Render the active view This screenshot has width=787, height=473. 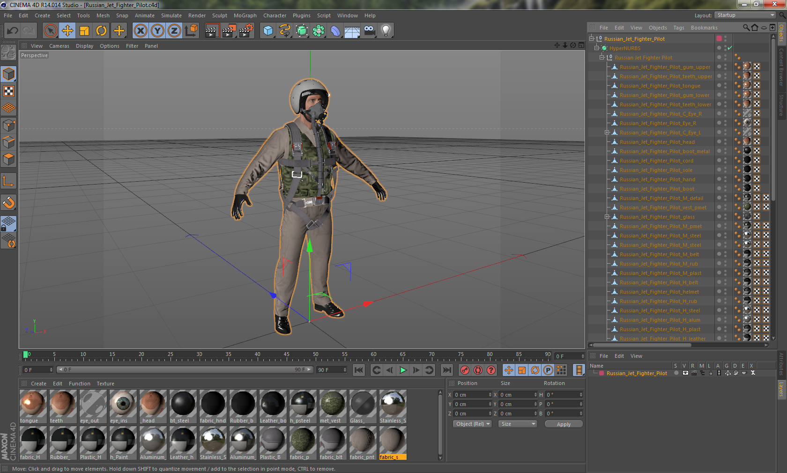click(212, 31)
